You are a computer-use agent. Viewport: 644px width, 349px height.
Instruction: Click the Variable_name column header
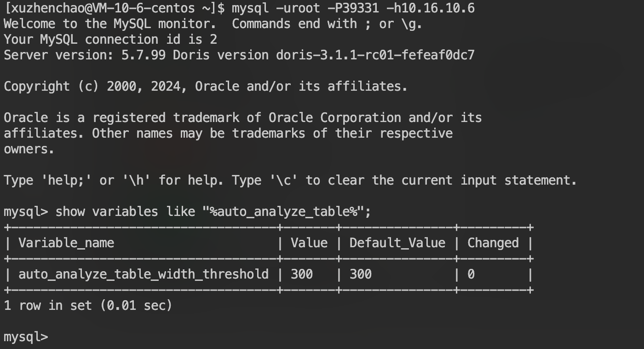click(66, 243)
